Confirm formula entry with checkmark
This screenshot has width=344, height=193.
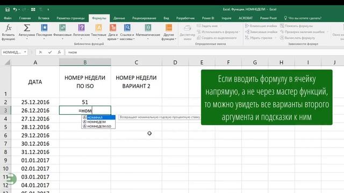50,53
